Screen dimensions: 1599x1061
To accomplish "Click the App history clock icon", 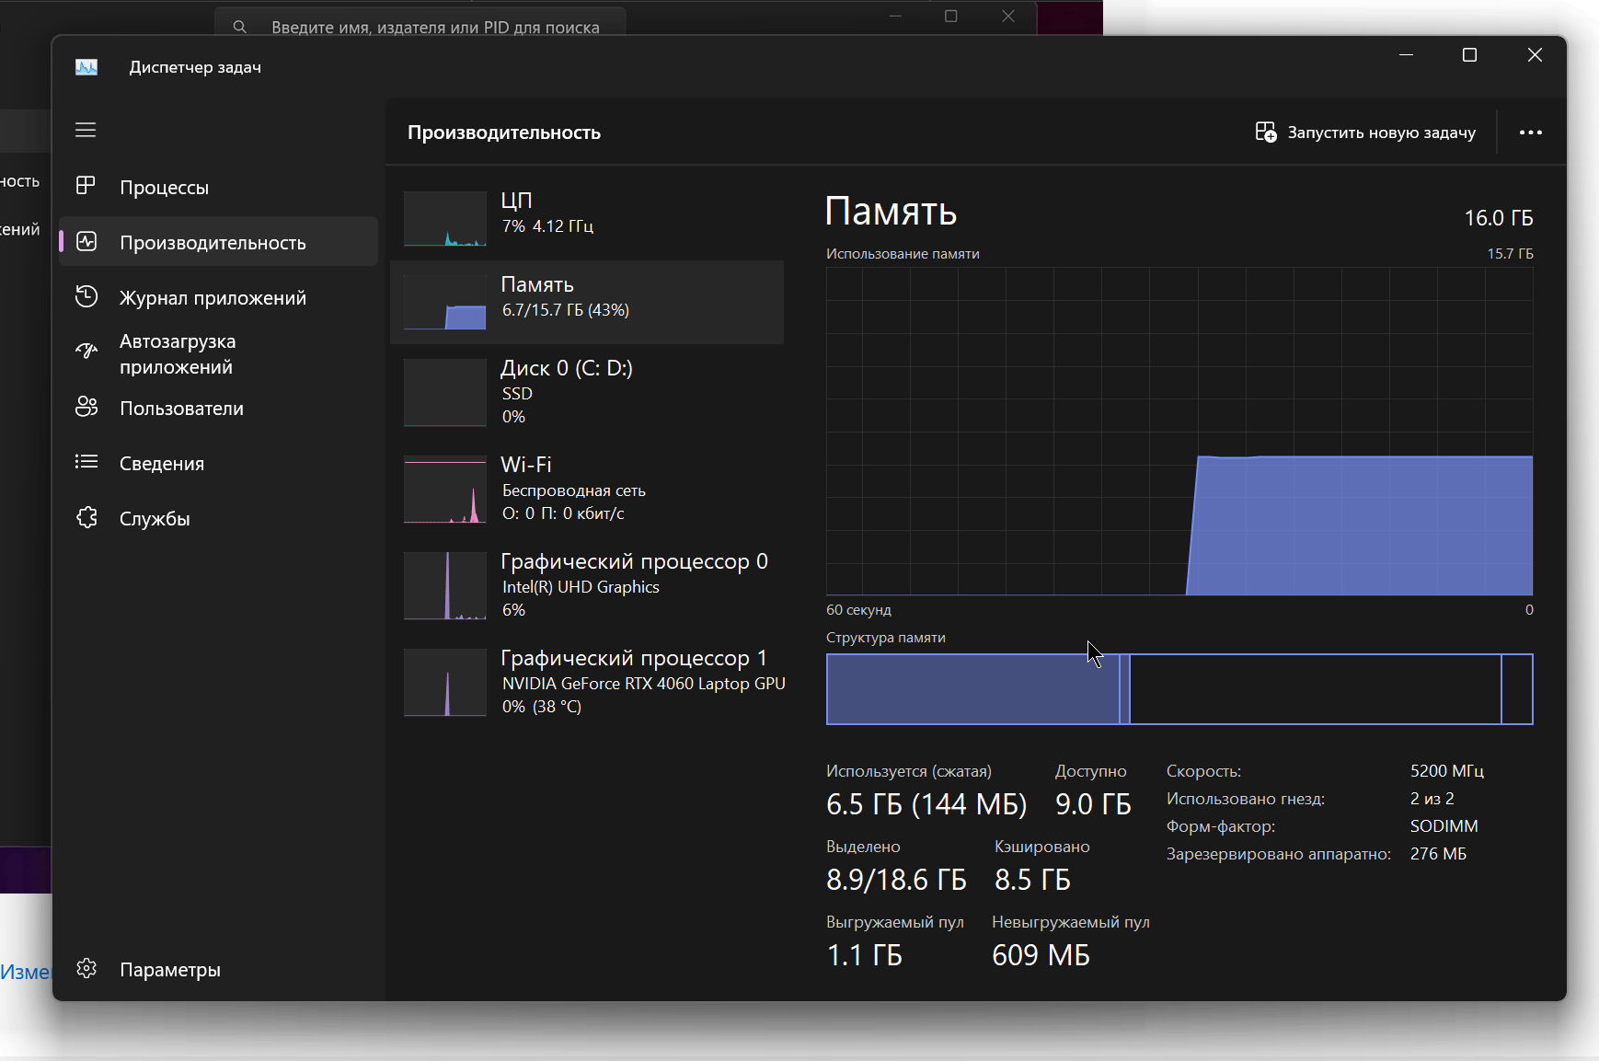I will pos(86,296).
